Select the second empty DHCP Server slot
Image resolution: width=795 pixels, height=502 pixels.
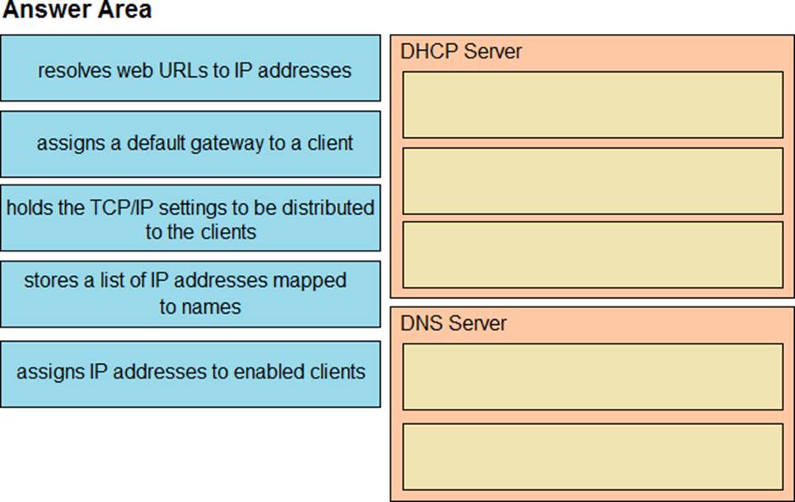click(592, 180)
